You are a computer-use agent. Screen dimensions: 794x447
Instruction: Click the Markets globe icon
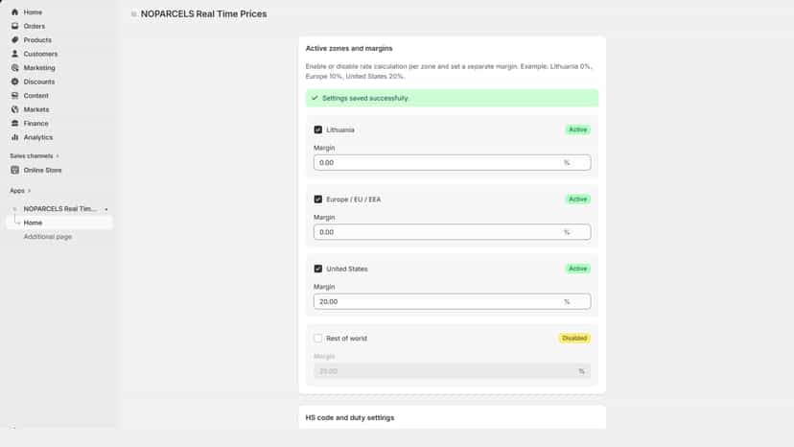pyautogui.click(x=14, y=109)
